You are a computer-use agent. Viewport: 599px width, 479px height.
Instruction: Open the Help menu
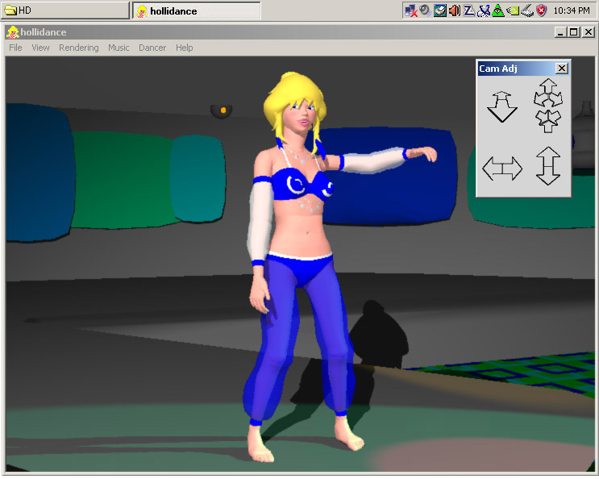184,48
